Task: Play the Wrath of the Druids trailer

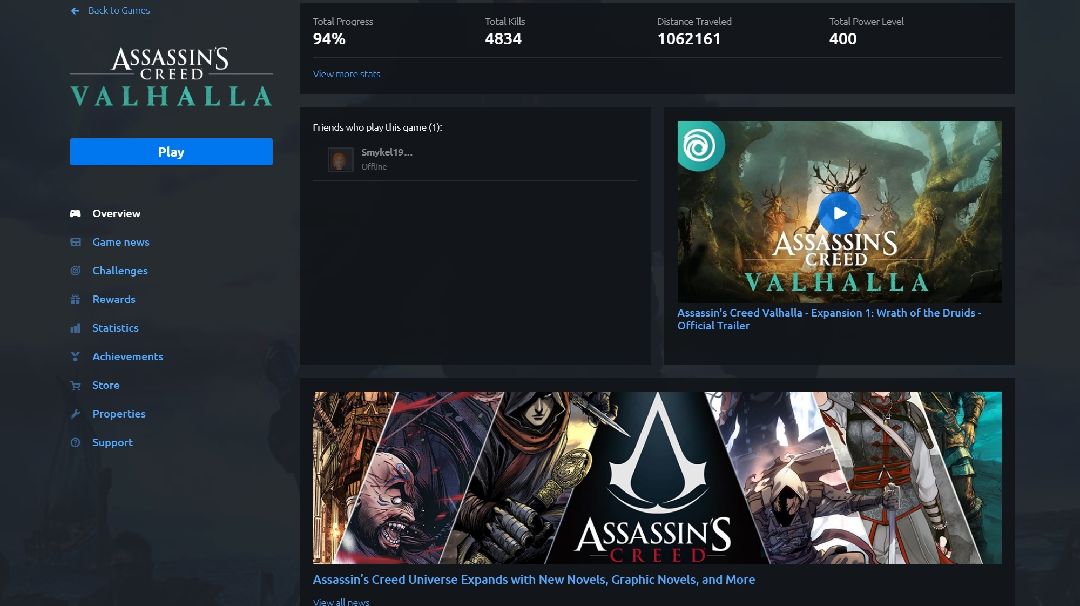Action: click(x=839, y=213)
